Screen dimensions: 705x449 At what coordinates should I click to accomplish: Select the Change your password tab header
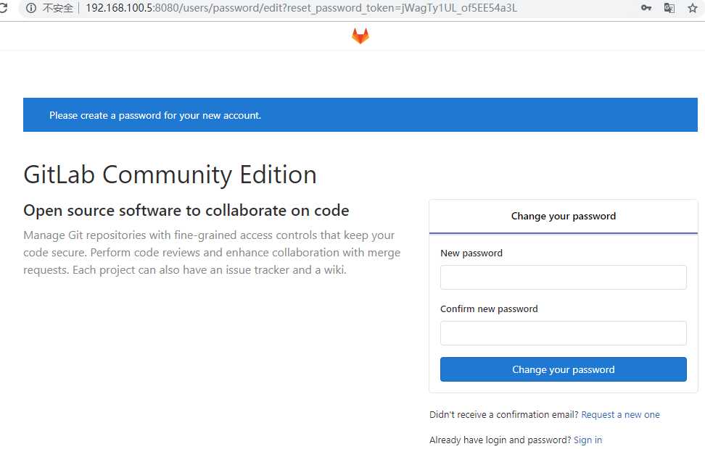pyautogui.click(x=563, y=217)
